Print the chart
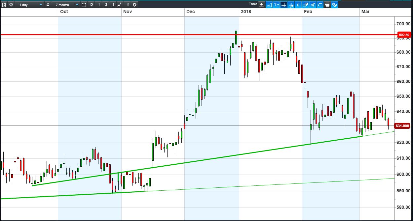 pos(327,5)
